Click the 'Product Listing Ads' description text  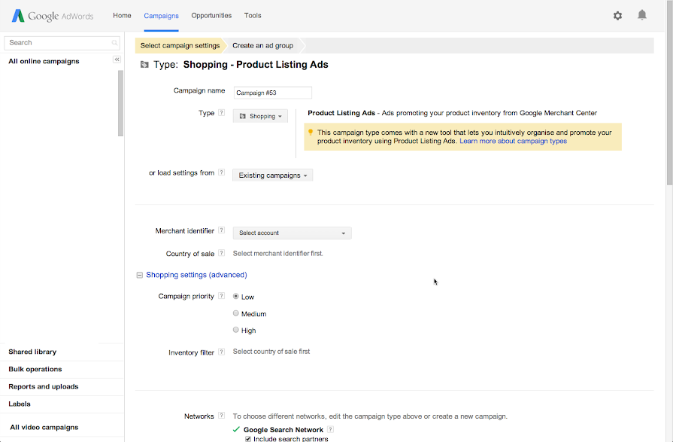[x=453, y=113]
